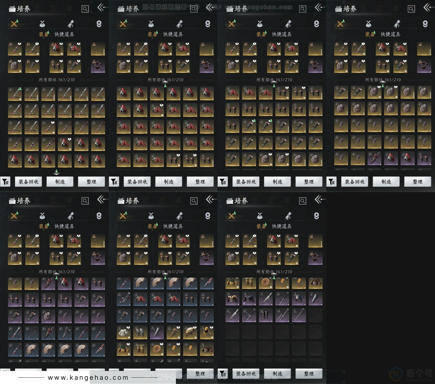
Task: Collapse arrow above inventory grid in top-right panel
Action: click(x=383, y=84)
